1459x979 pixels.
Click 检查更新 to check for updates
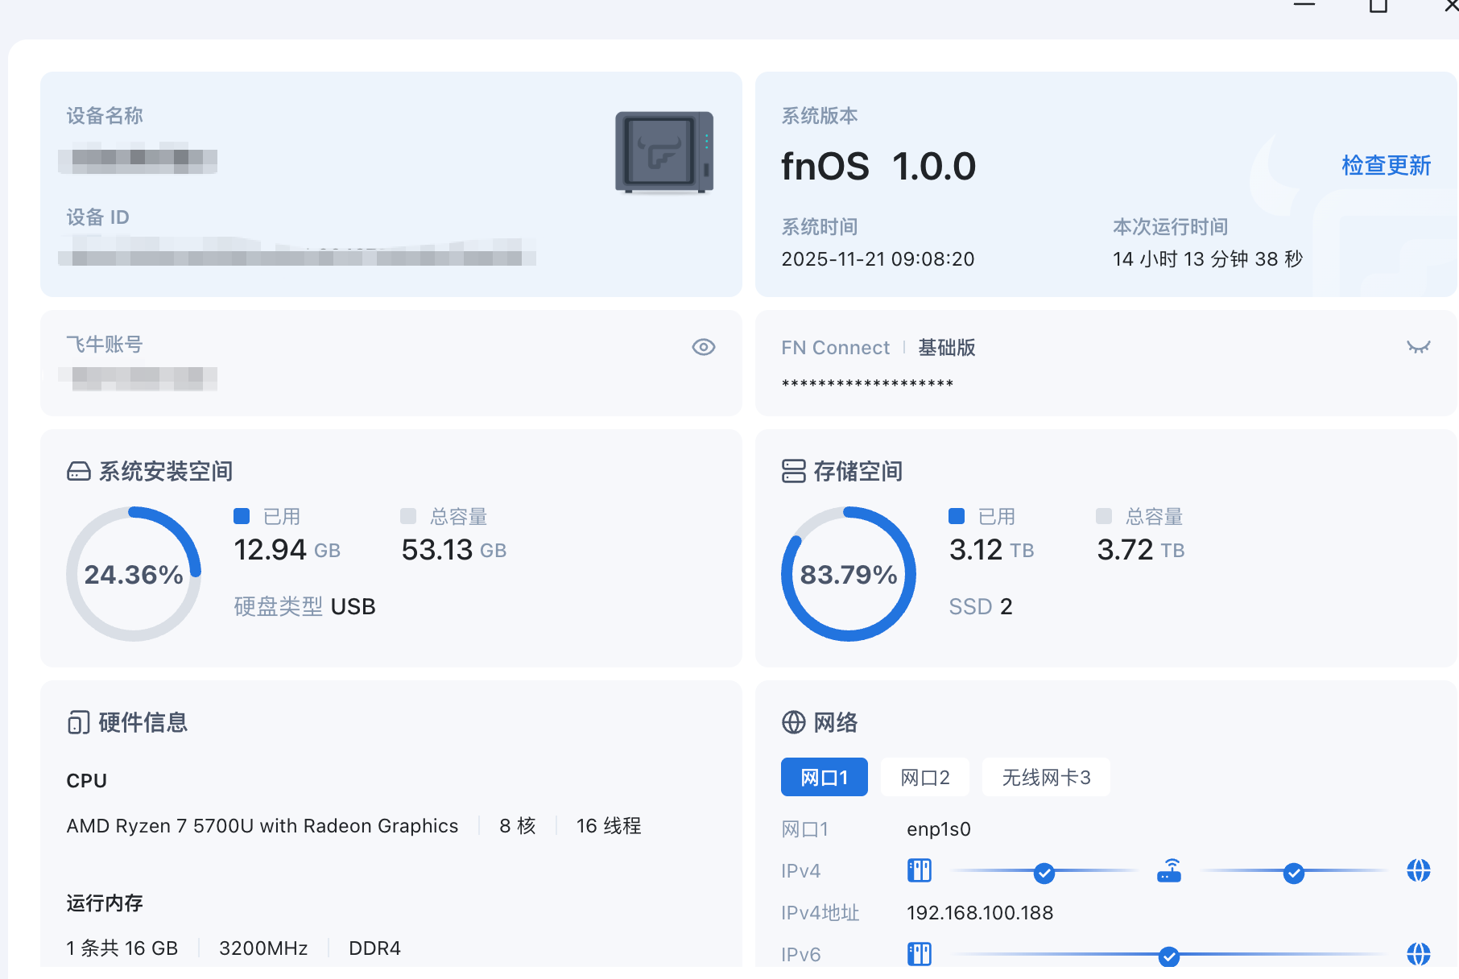click(x=1385, y=166)
